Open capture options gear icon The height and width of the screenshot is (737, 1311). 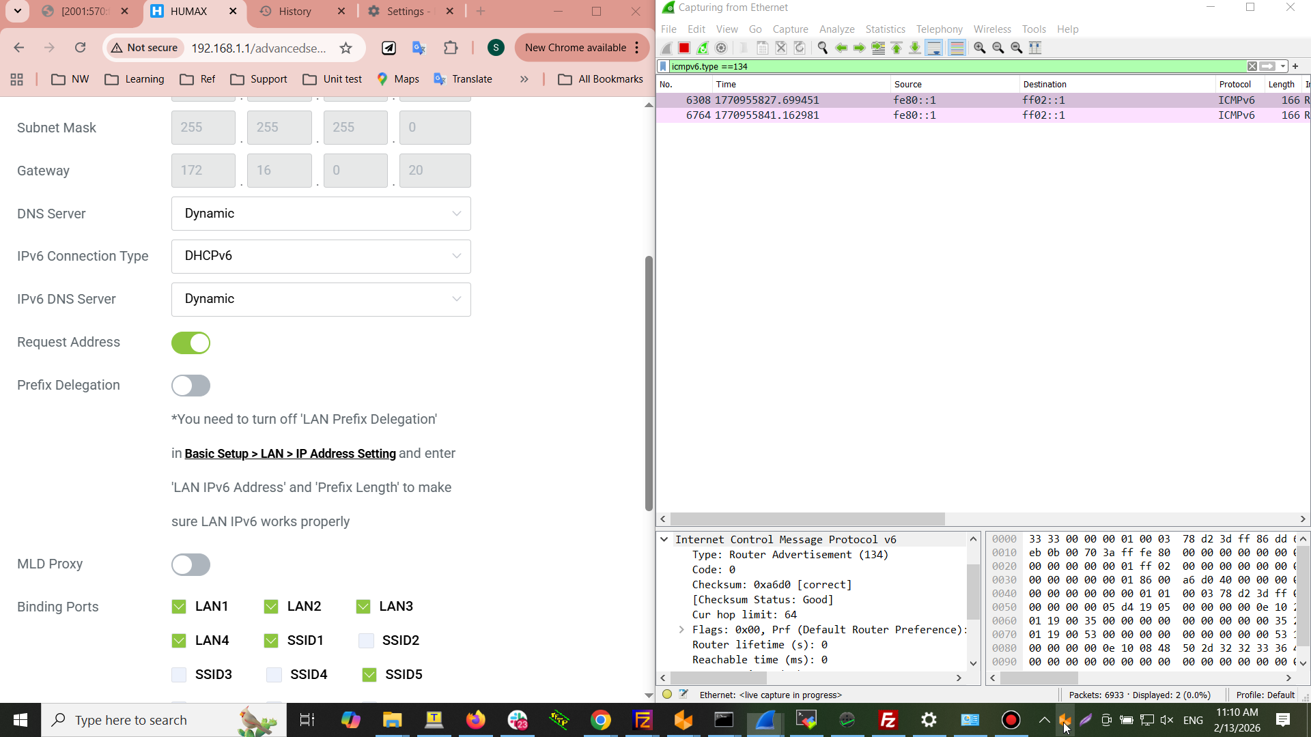[x=721, y=48]
